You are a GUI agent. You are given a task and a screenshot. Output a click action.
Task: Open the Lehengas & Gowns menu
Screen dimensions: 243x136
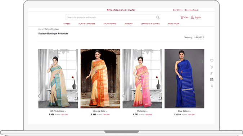[150, 24]
